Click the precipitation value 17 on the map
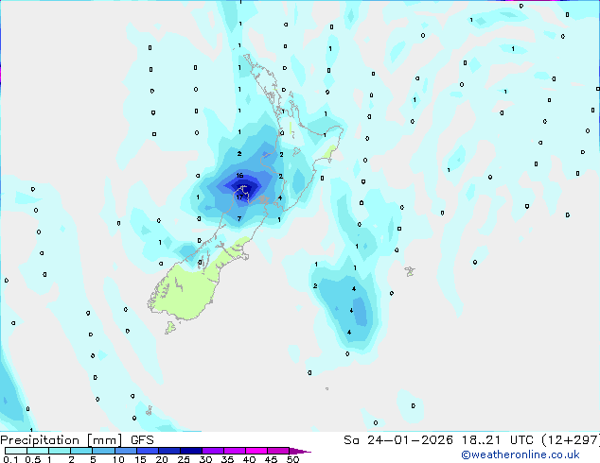Image resolution: width=600 pixels, height=463 pixels. (239, 197)
